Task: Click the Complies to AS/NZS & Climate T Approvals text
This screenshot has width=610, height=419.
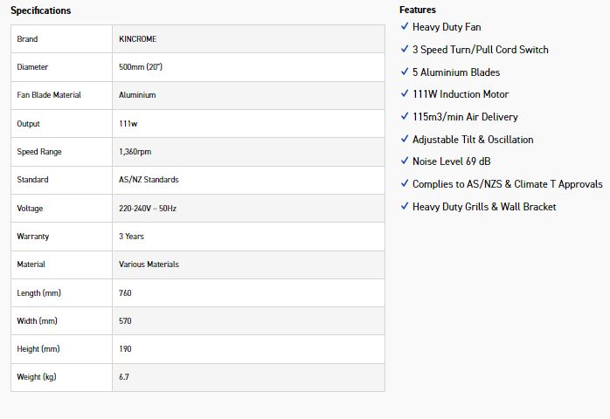Action: pyautogui.click(x=507, y=184)
